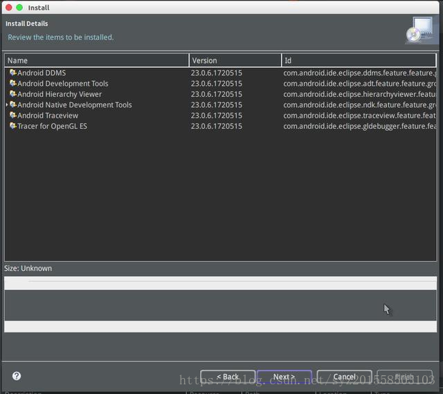Click the version of Android Traceview
Screen dimensions: 443x394
click(x=217, y=116)
